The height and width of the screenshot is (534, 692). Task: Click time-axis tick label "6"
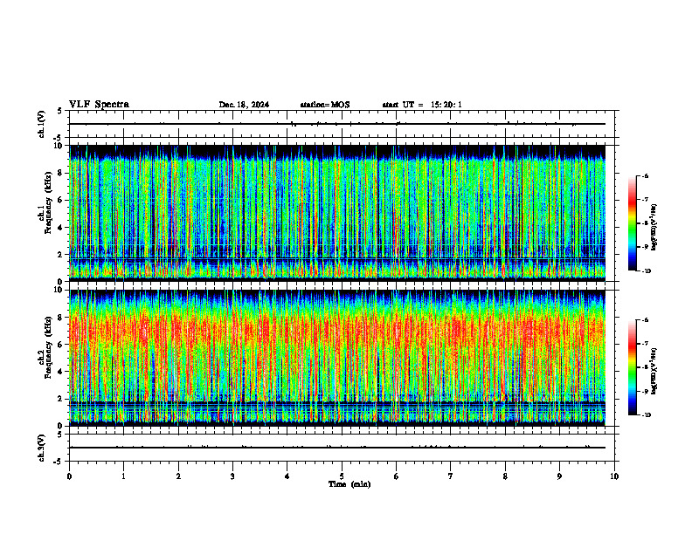pyautogui.click(x=397, y=476)
